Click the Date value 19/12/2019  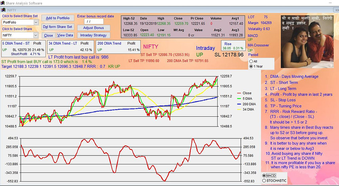click(x=148, y=24)
